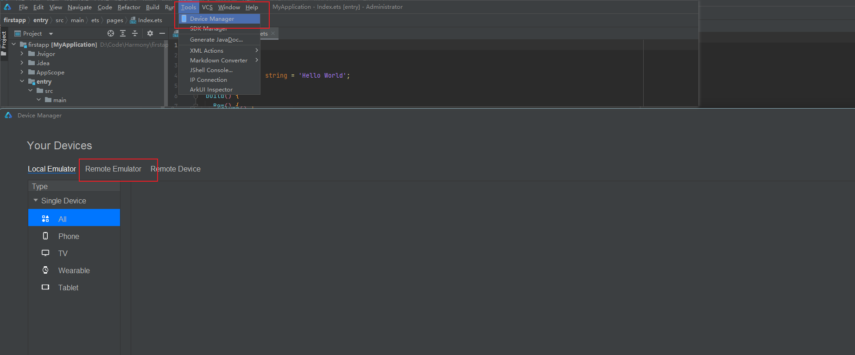Click the phone icon beside Device Manager

tap(184, 18)
